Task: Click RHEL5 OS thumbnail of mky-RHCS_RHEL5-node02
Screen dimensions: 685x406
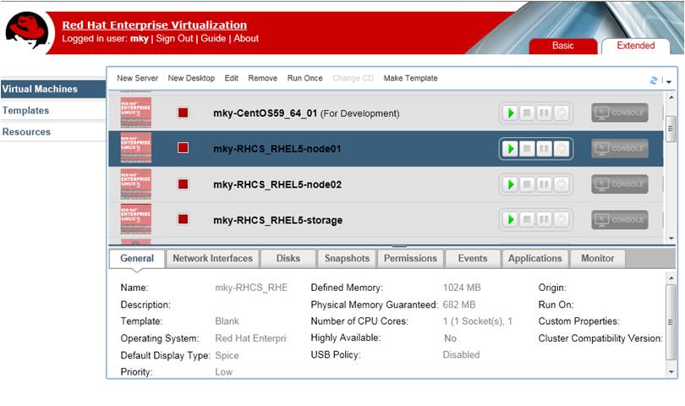Action: (x=136, y=184)
